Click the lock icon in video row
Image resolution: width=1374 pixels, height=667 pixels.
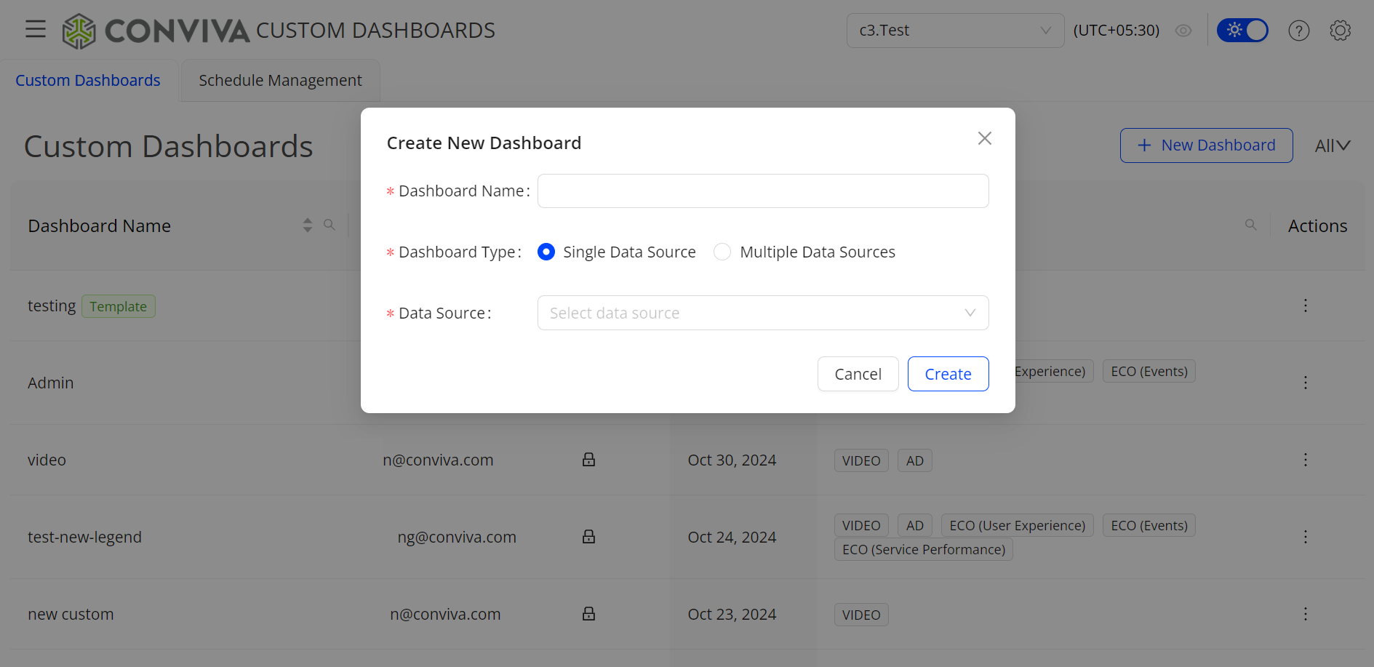[588, 460]
